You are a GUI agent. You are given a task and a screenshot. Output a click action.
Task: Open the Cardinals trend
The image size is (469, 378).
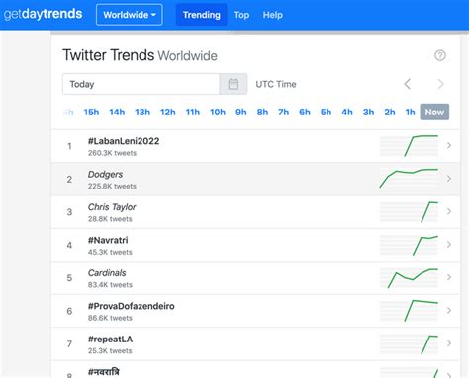pyautogui.click(x=107, y=273)
